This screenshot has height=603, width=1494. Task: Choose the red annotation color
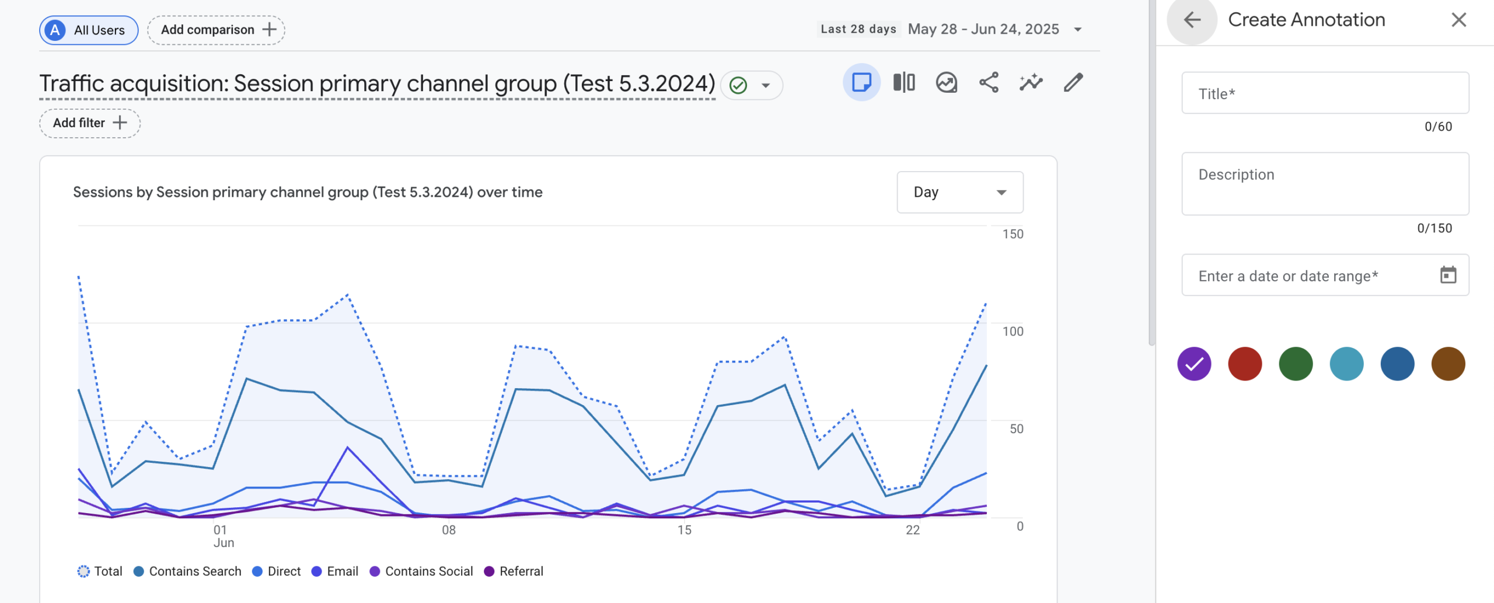coord(1245,364)
